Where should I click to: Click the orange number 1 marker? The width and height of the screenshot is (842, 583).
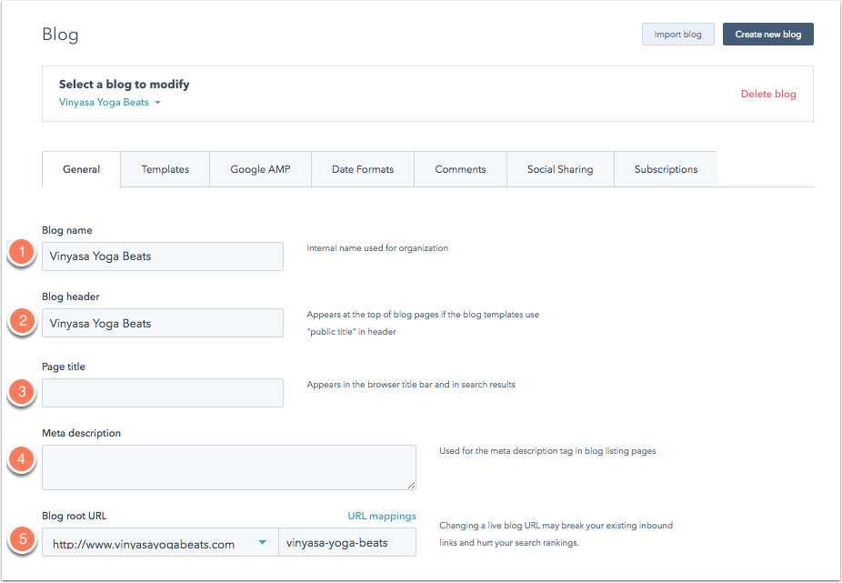[x=22, y=251]
